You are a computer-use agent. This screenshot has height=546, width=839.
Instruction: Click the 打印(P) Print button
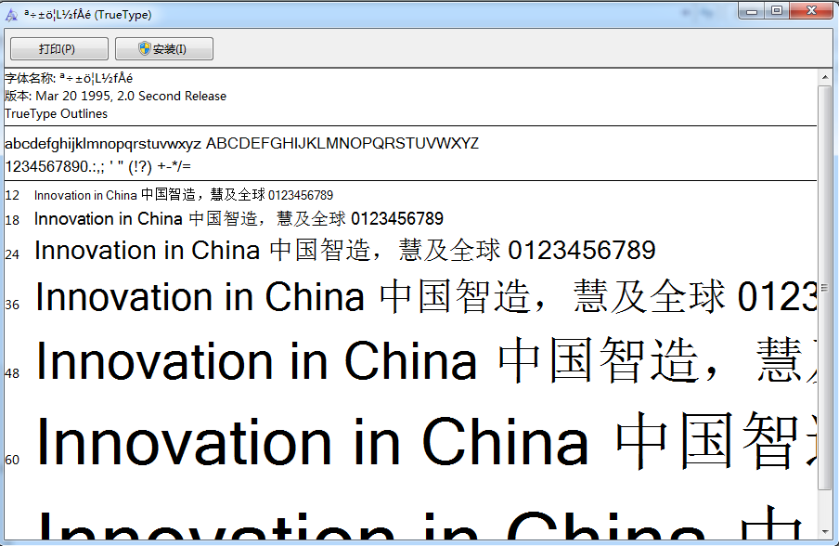point(58,48)
